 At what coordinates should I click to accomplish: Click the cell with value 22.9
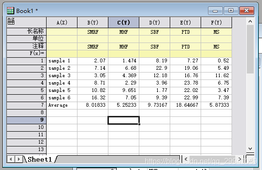[155, 68]
